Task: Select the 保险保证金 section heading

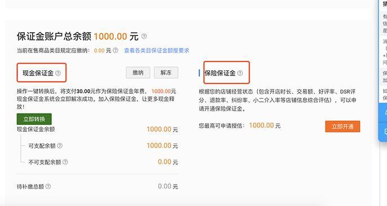Action: click(x=220, y=73)
